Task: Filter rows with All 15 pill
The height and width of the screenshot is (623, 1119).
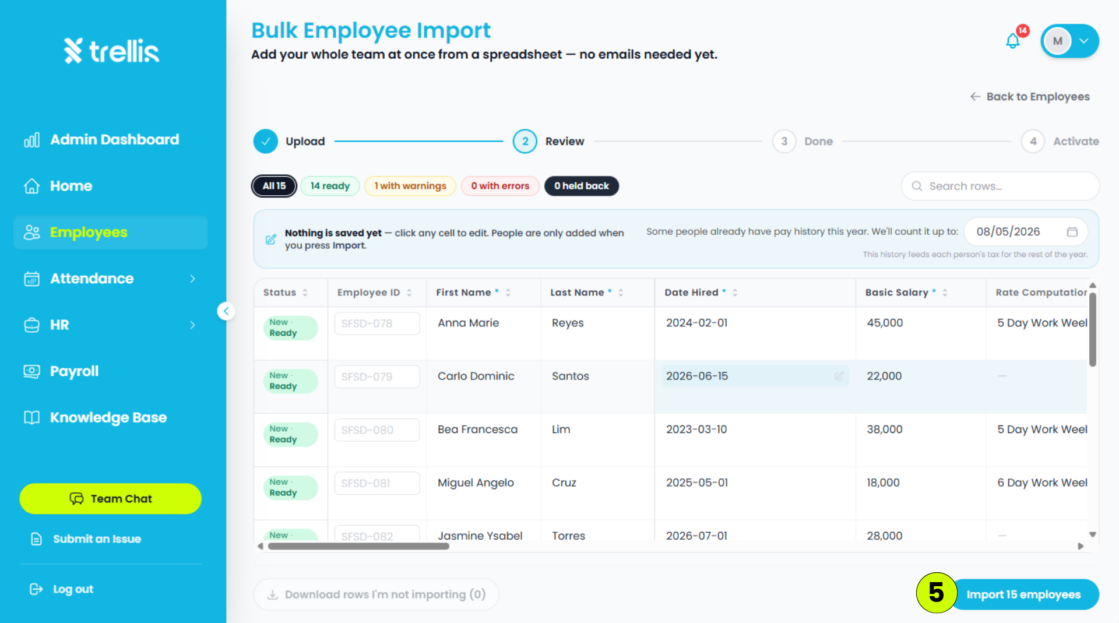Action: [274, 186]
